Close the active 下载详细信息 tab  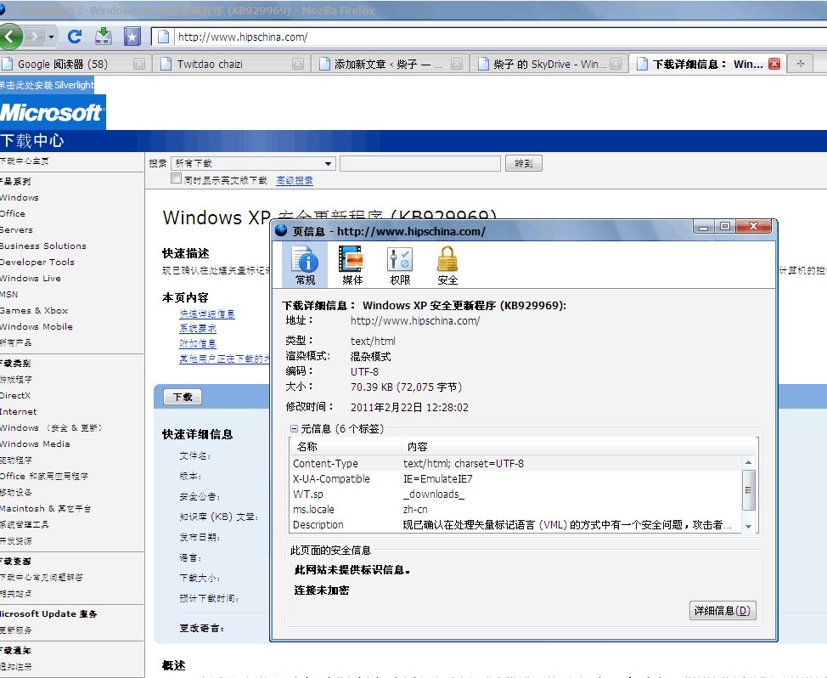774,64
